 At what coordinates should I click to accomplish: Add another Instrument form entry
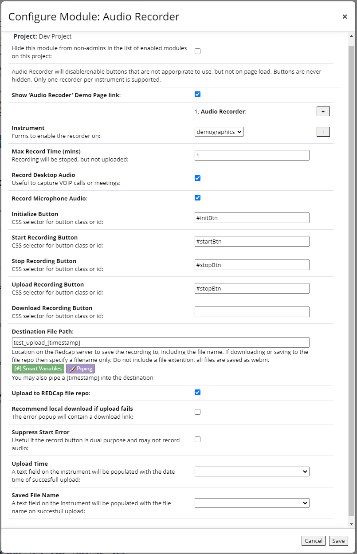(323, 132)
